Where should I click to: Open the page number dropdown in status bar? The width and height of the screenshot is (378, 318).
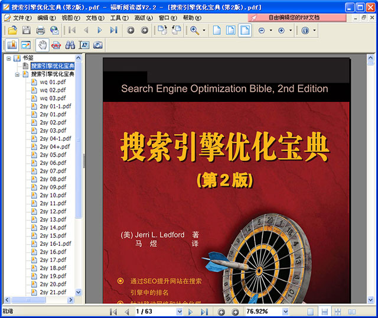pyautogui.click(x=180, y=311)
